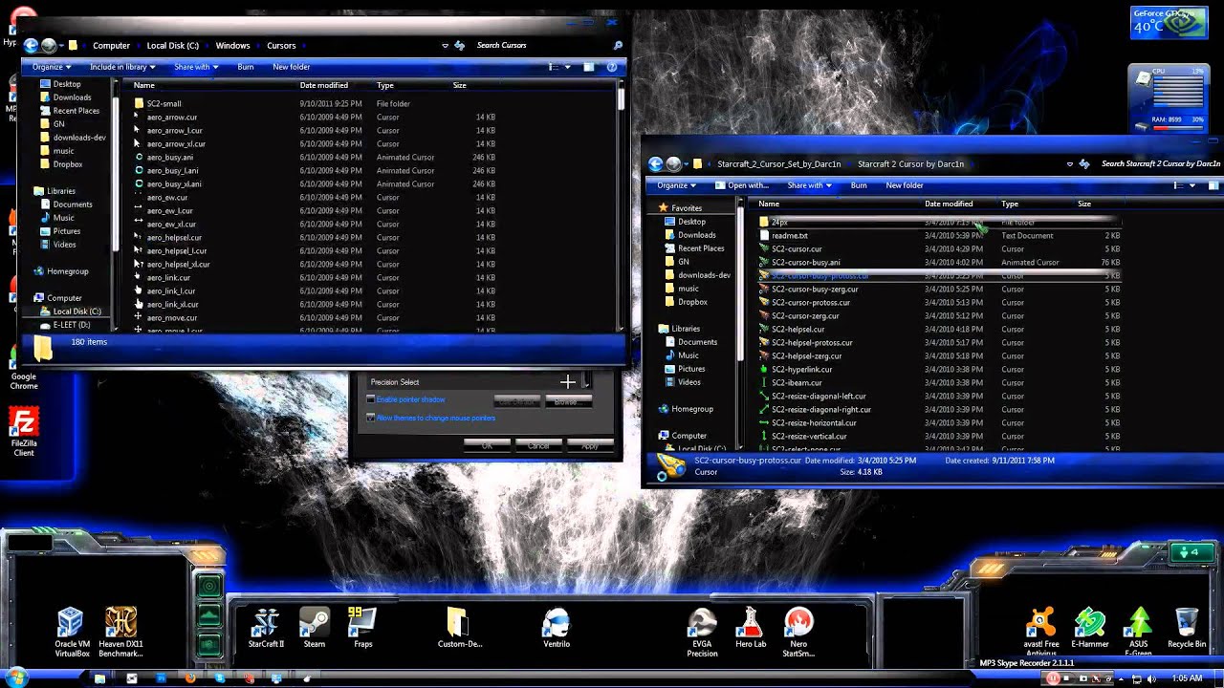The width and height of the screenshot is (1224, 688).
Task: Select E-LEET (D:) drive in Cursors sidebar
Action: click(71, 325)
